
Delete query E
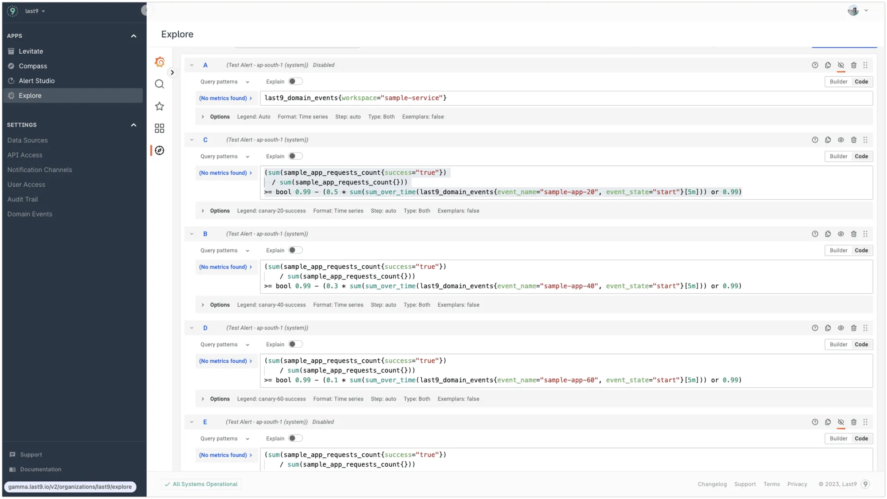coord(854,422)
